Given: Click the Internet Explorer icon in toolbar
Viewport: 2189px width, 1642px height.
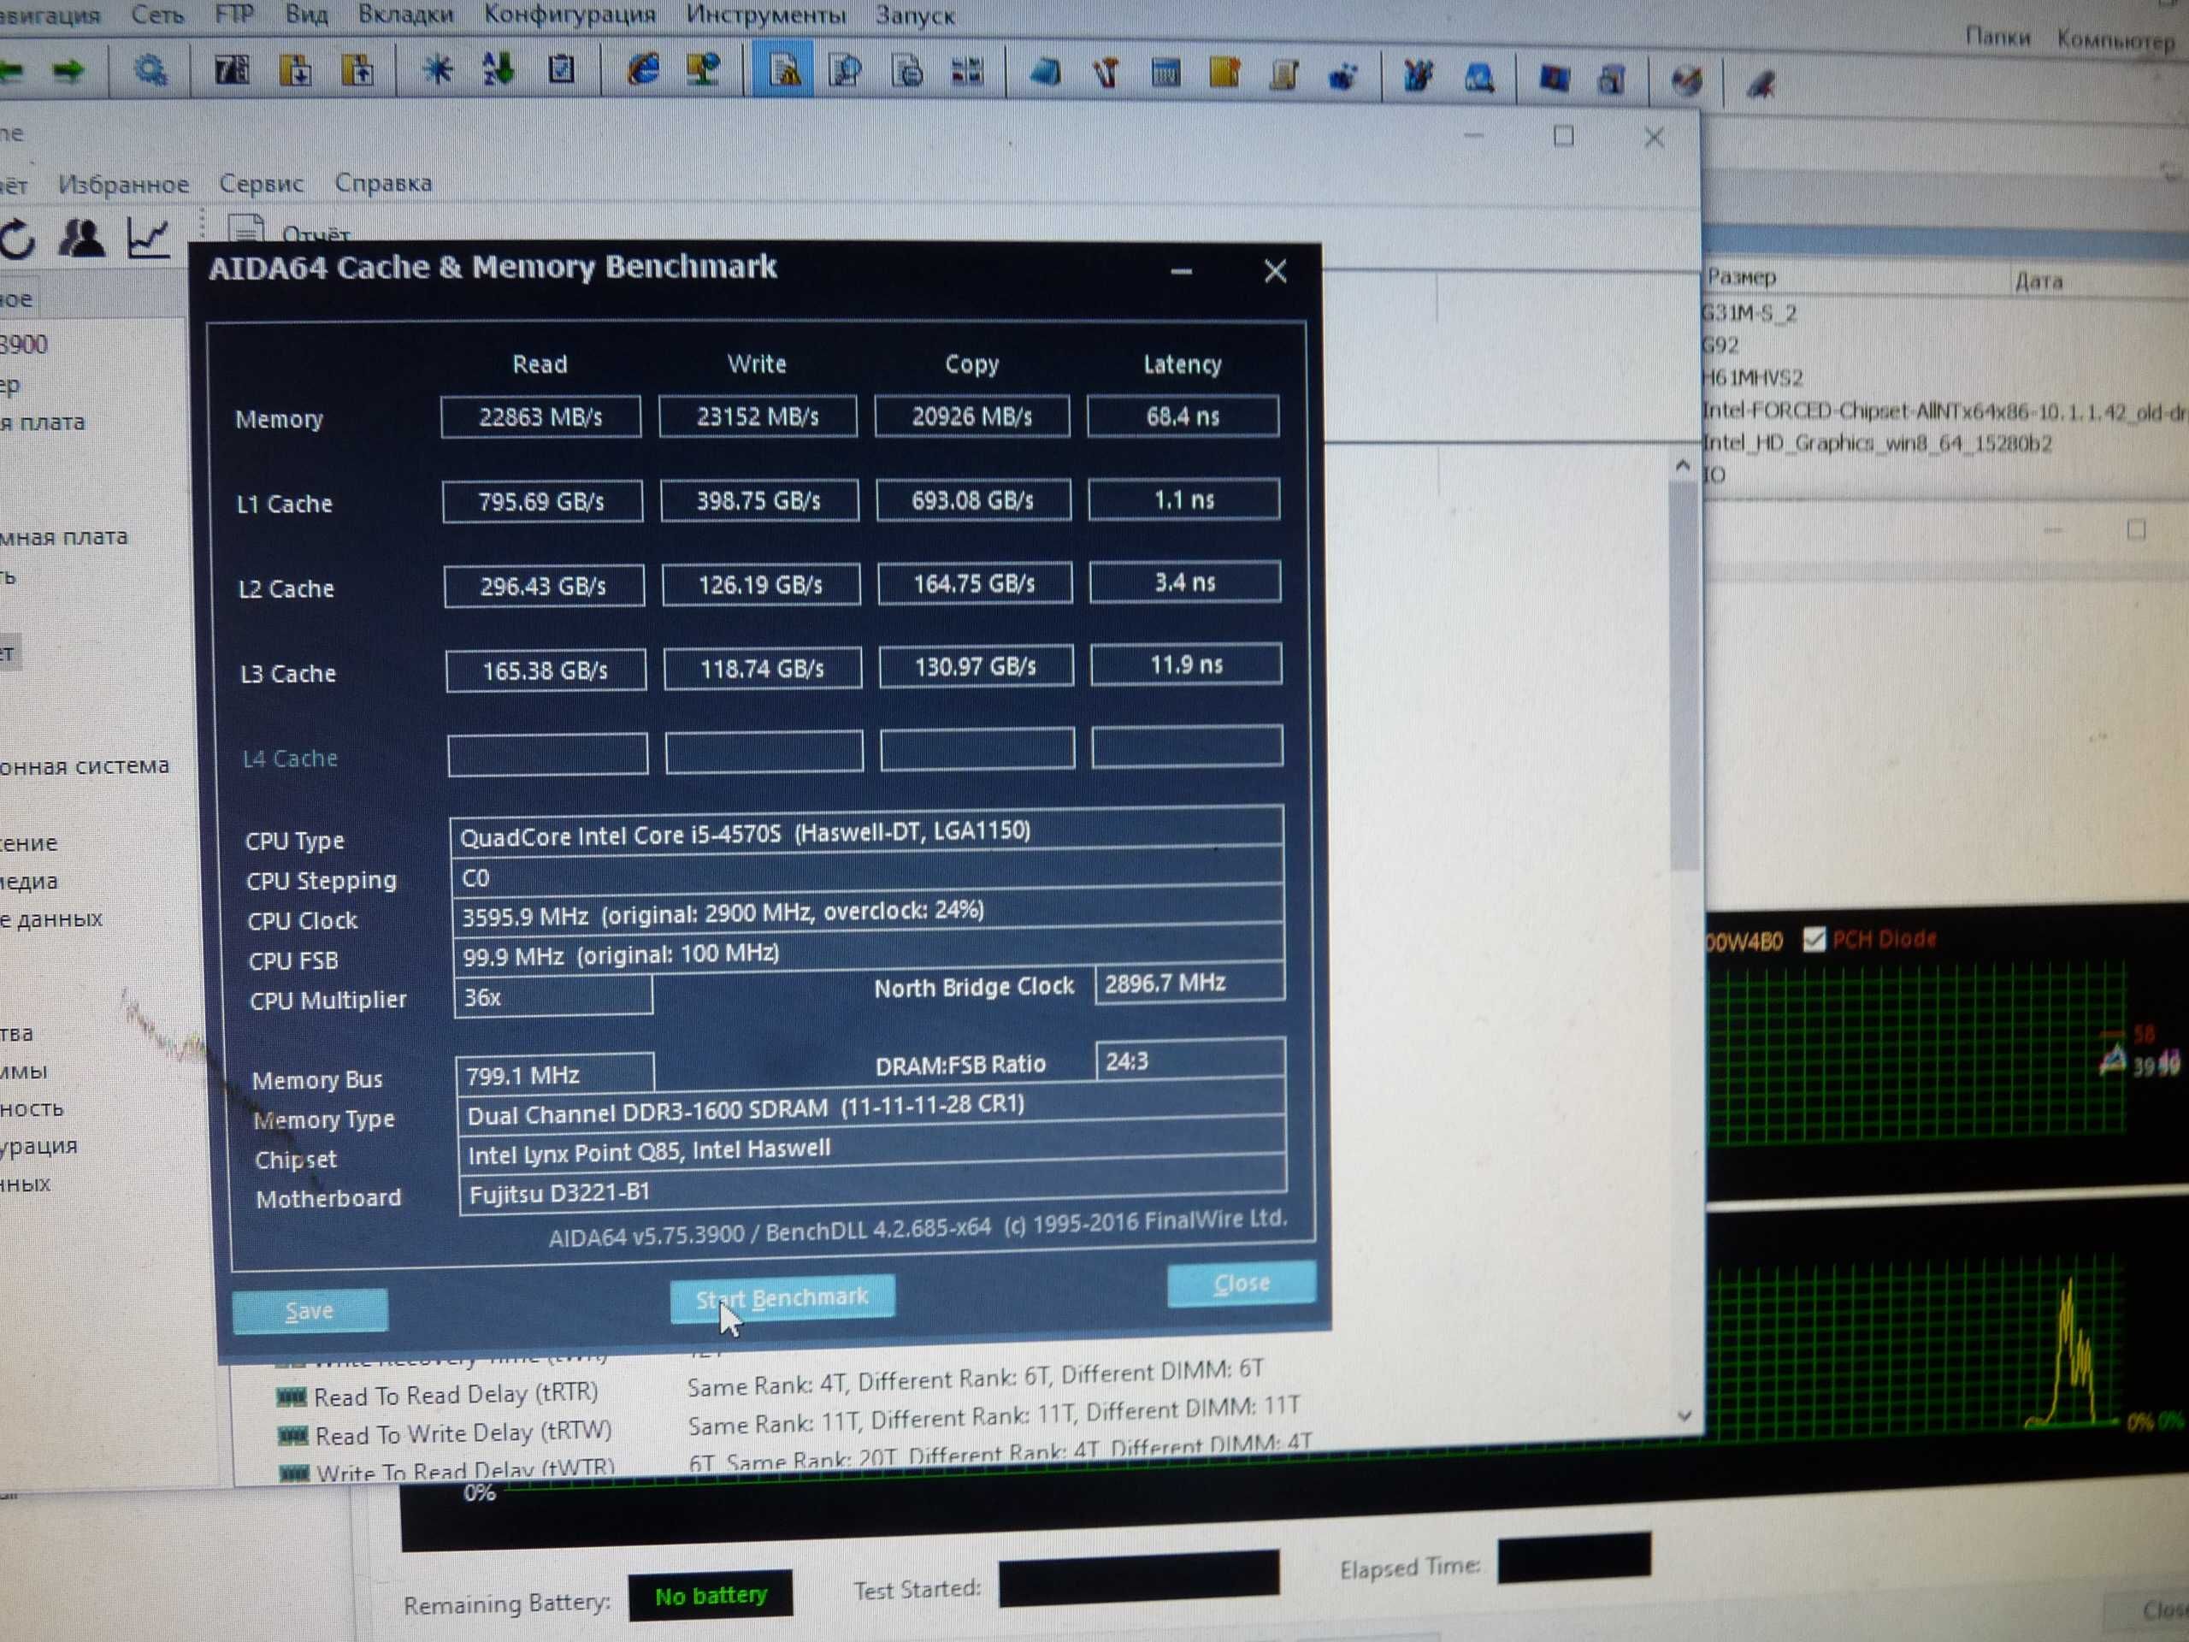Looking at the screenshot, I should (643, 69).
